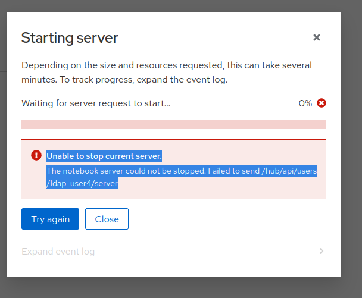Click the "/ldap-user4/server" highlighted path text
Viewport: 362px width, 298px height.
click(x=82, y=184)
